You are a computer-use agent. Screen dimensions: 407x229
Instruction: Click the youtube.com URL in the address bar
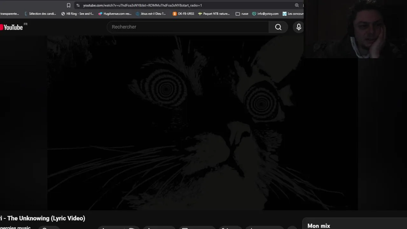click(142, 5)
